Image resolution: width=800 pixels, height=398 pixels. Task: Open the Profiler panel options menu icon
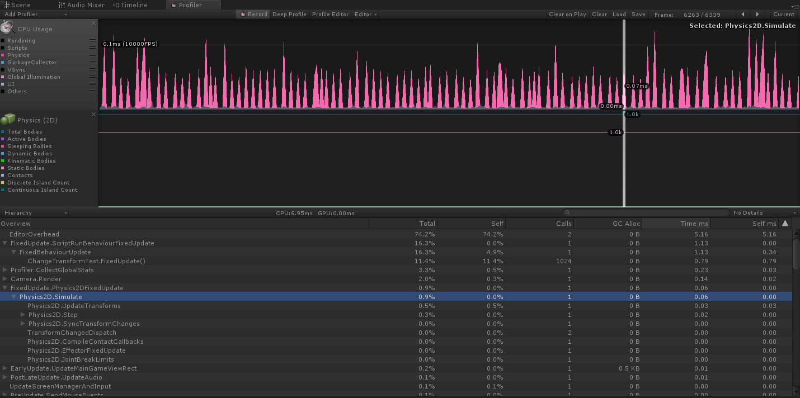click(x=795, y=6)
